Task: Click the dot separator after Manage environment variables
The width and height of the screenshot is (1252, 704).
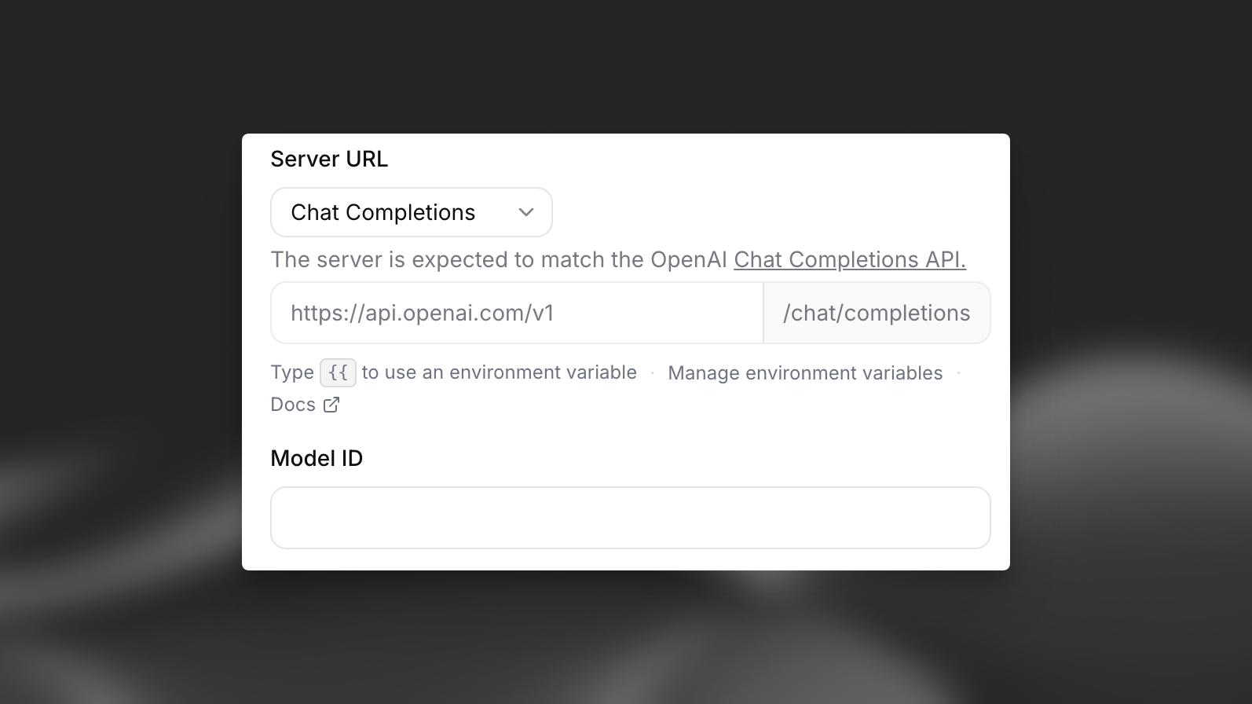Action: [958, 372]
